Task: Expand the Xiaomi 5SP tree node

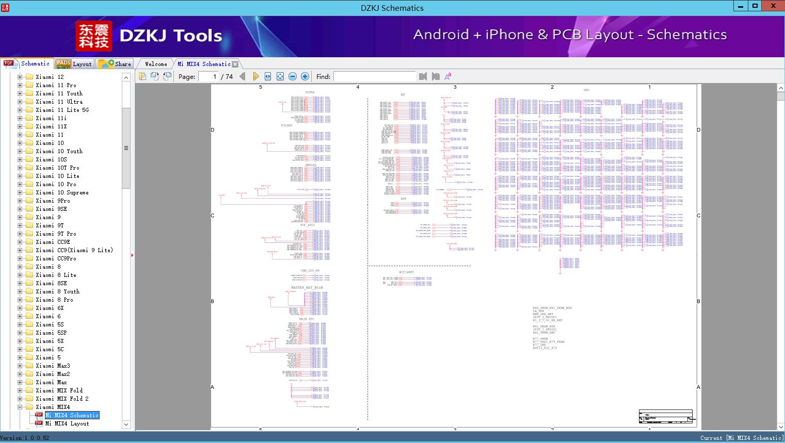Action: [x=20, y=333]
